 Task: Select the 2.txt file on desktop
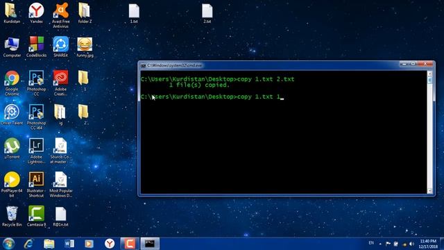[207, 13]
